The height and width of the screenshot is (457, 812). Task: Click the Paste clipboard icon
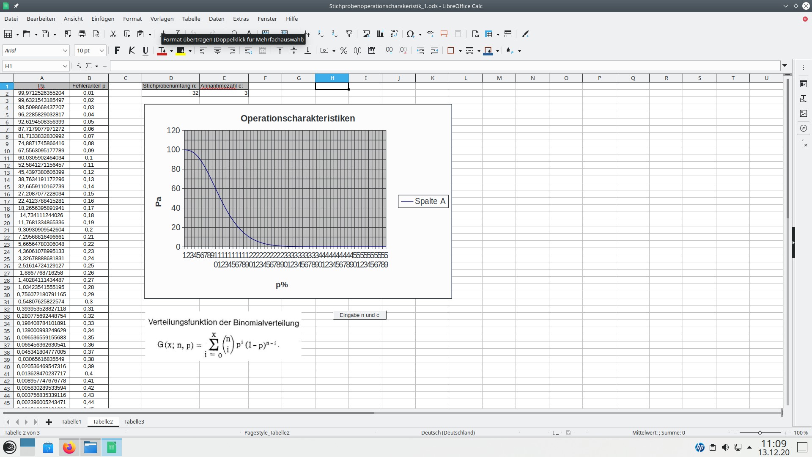point(141,34)
